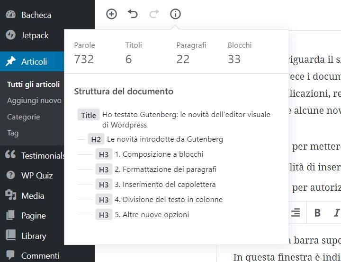This screenshot has height=262, width=341.
Task: Click the Parole count 732
Action: (x=84, y=59)
